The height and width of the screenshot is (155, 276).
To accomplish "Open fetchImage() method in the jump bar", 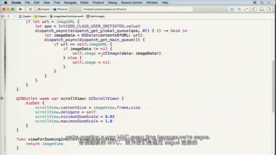I will tap(95, 16).
